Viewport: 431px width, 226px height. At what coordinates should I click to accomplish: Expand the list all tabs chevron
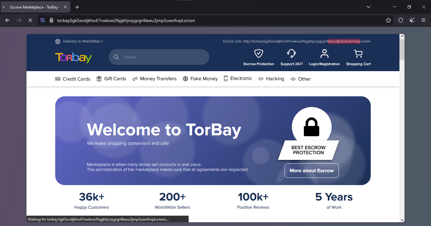pyautogui.click(x=369, y=7)
